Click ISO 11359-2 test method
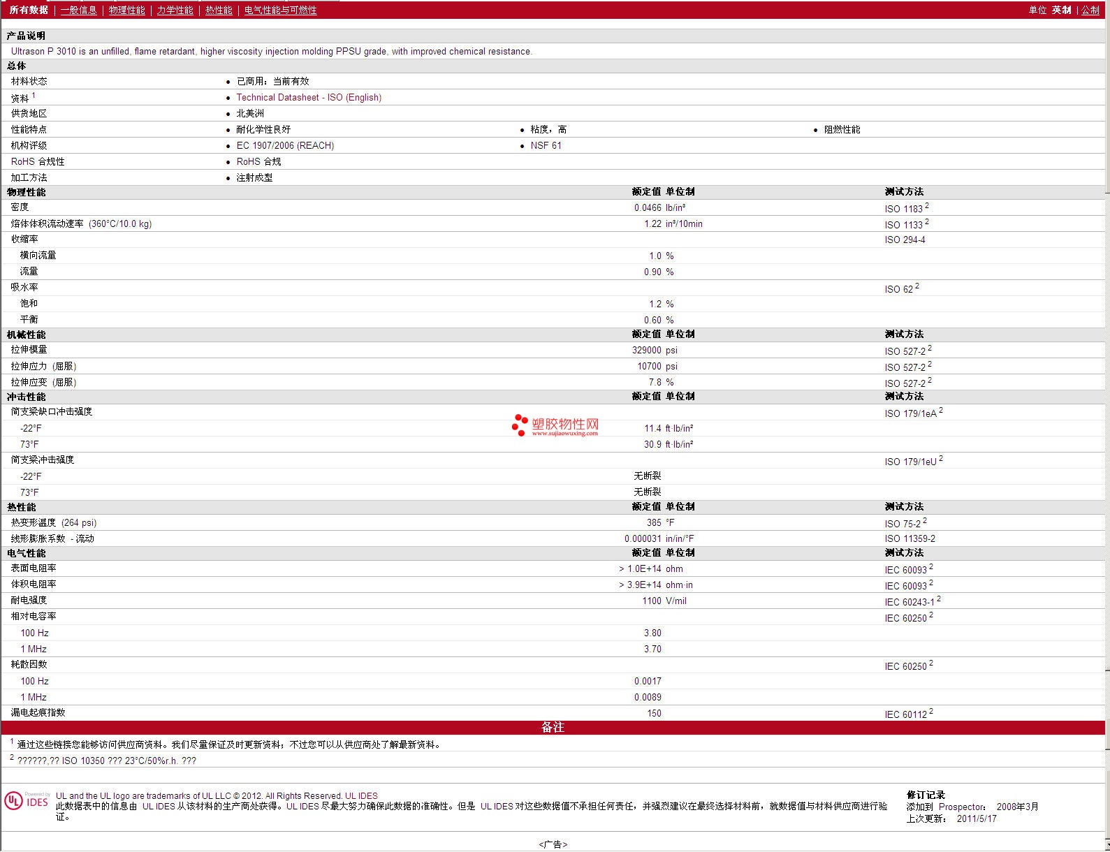The height and width of the screenshot is (852, 1110). [910, 538]
